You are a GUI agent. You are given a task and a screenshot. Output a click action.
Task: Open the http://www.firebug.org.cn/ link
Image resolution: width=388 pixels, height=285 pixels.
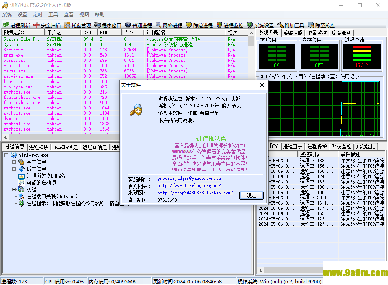pos(189,185)
